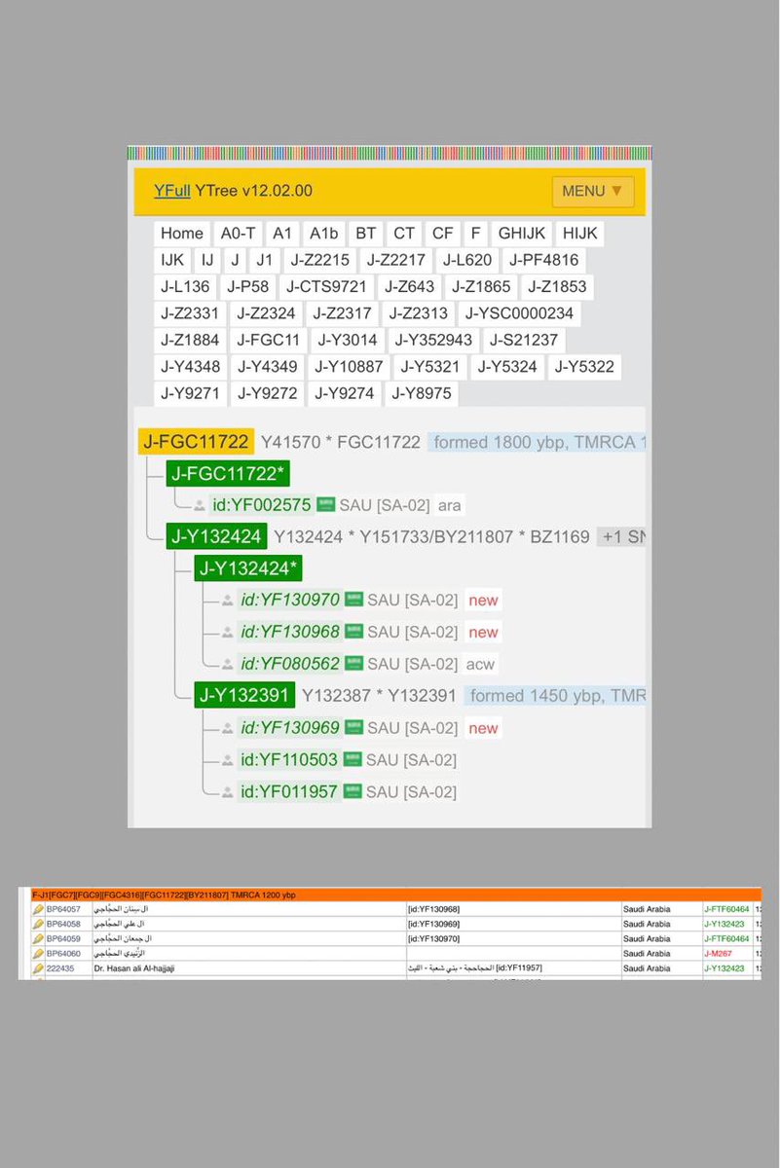Select the J-Y132391 tree node

(244, 696)
